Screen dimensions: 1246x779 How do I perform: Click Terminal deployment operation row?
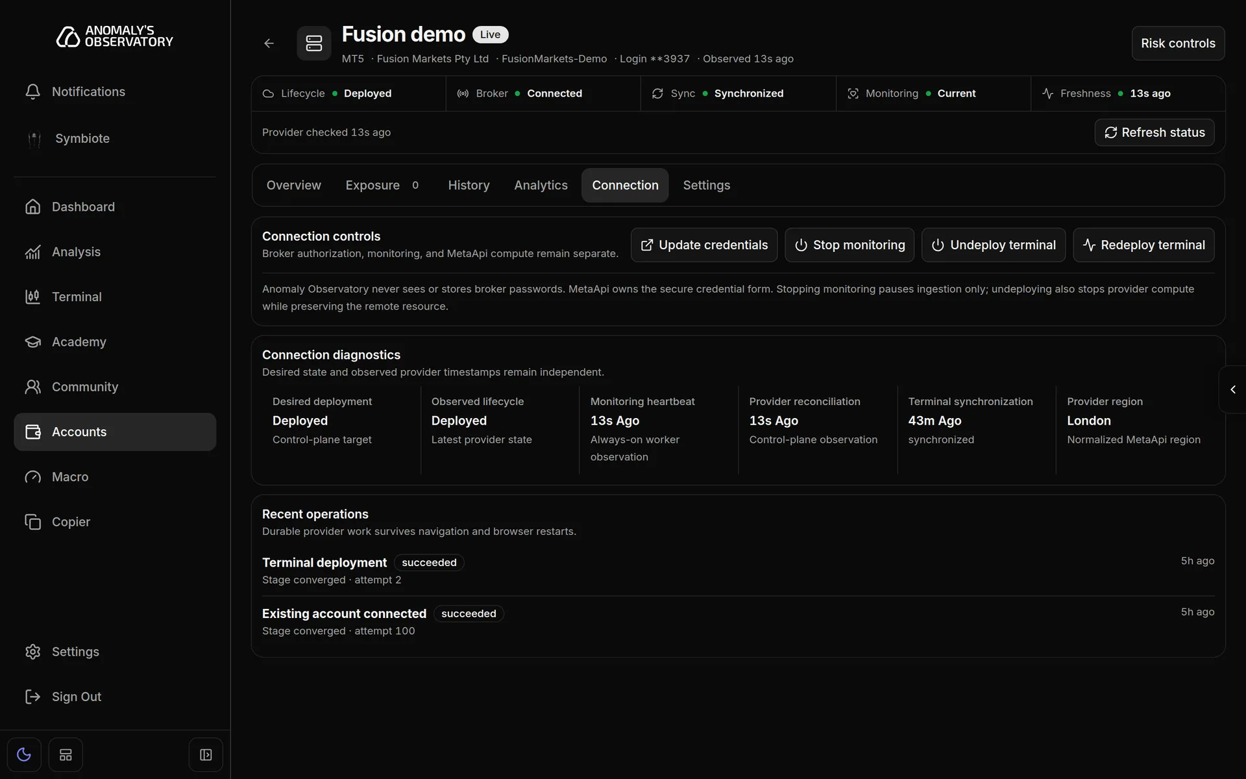pyautogui.click(x=738, y=571)
